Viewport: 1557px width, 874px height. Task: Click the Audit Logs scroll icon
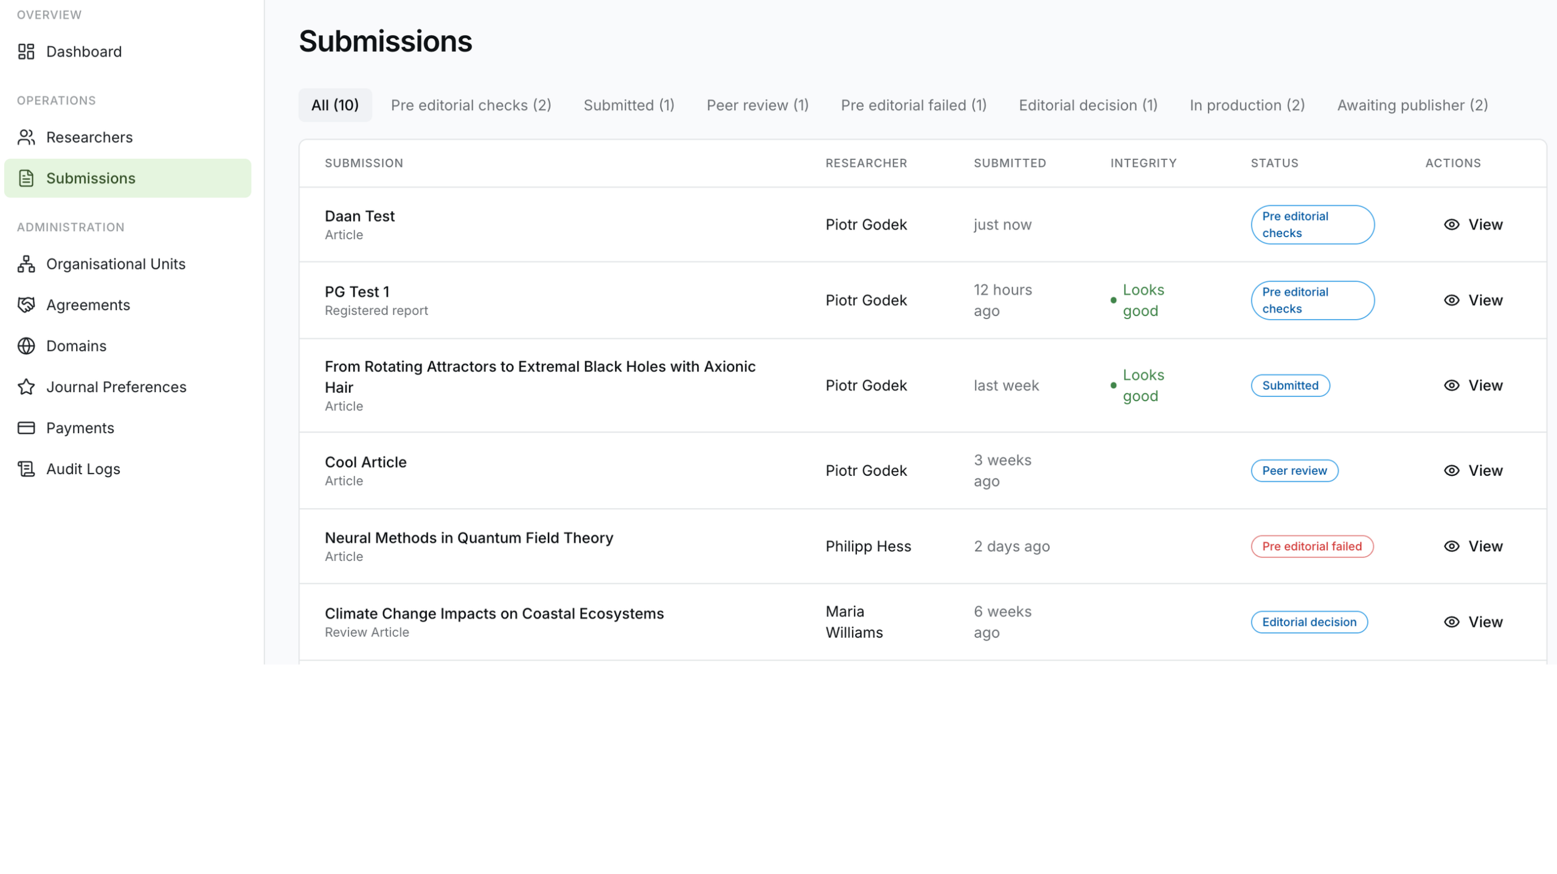[26, 469]
